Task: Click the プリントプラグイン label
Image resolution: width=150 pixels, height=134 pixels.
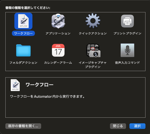Action: pos(127,33)
